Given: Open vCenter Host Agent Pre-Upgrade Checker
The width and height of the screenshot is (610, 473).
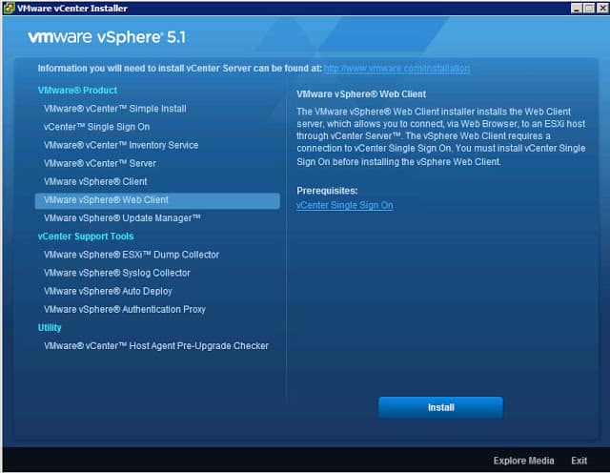Looking at the screenshot, I should click(x=156, y=346).
